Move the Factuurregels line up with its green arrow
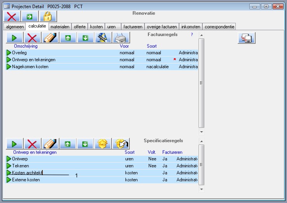The width and height of the screenshot is (287, 203). (68, 38)
